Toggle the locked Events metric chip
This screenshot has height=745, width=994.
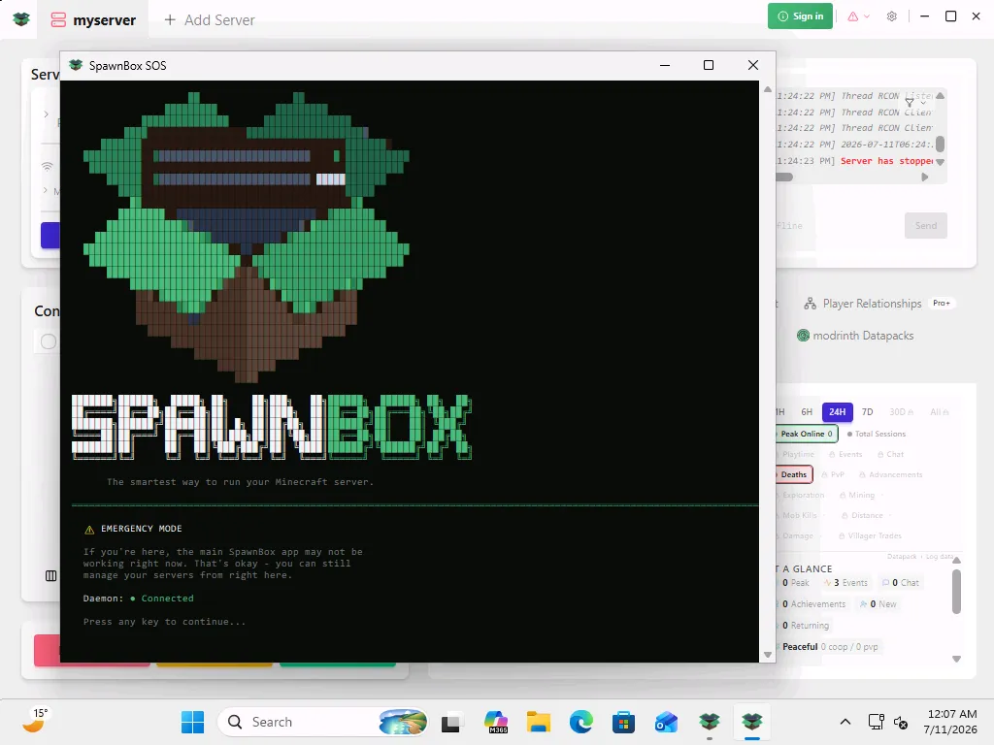point(845,454)
